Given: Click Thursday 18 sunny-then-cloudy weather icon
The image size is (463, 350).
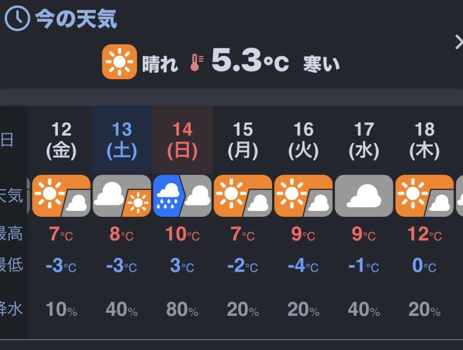Looking at the screenshot, I should [424, 195].
